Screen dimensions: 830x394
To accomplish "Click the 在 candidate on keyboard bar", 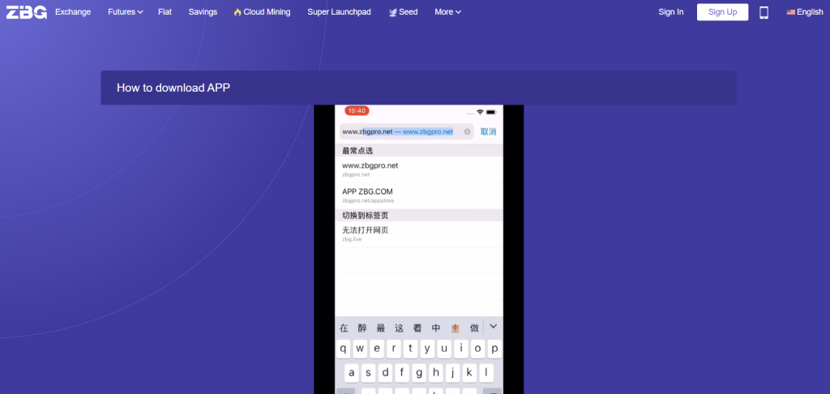I will tap(344, 328).
